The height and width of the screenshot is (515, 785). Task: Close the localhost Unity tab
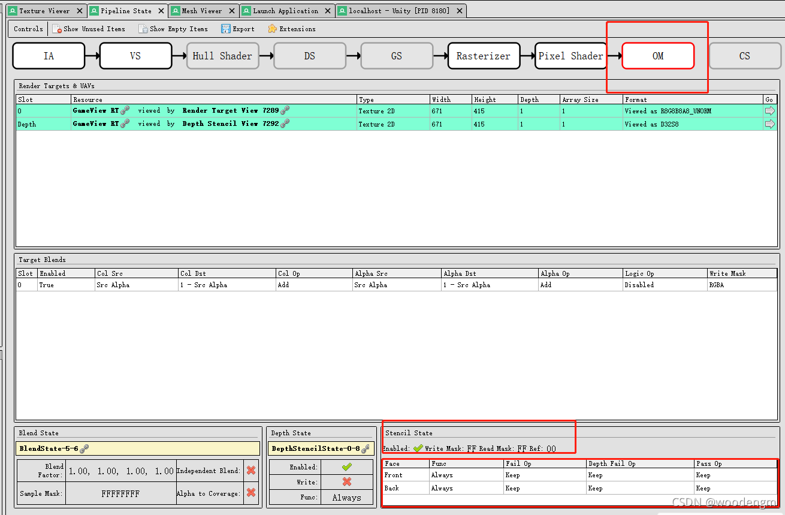coord(460,11)
